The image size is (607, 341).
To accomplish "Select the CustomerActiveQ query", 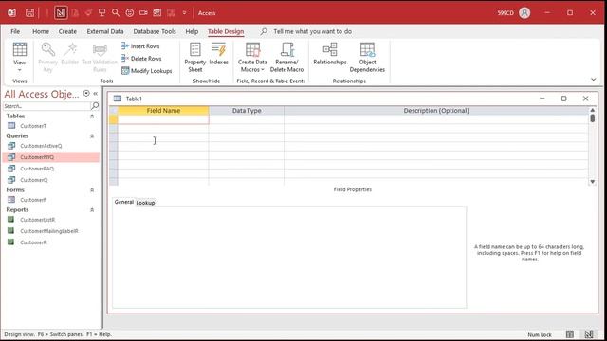I will pyautogui.click(x=41, y=146).
